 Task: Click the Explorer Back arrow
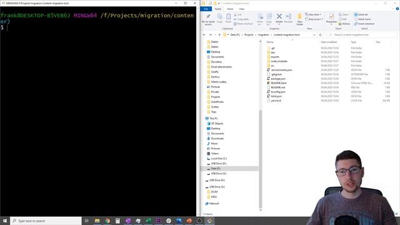point(204,35)
